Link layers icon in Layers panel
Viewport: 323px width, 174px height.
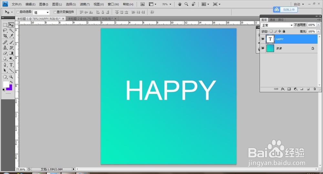[x=276, y=89]
